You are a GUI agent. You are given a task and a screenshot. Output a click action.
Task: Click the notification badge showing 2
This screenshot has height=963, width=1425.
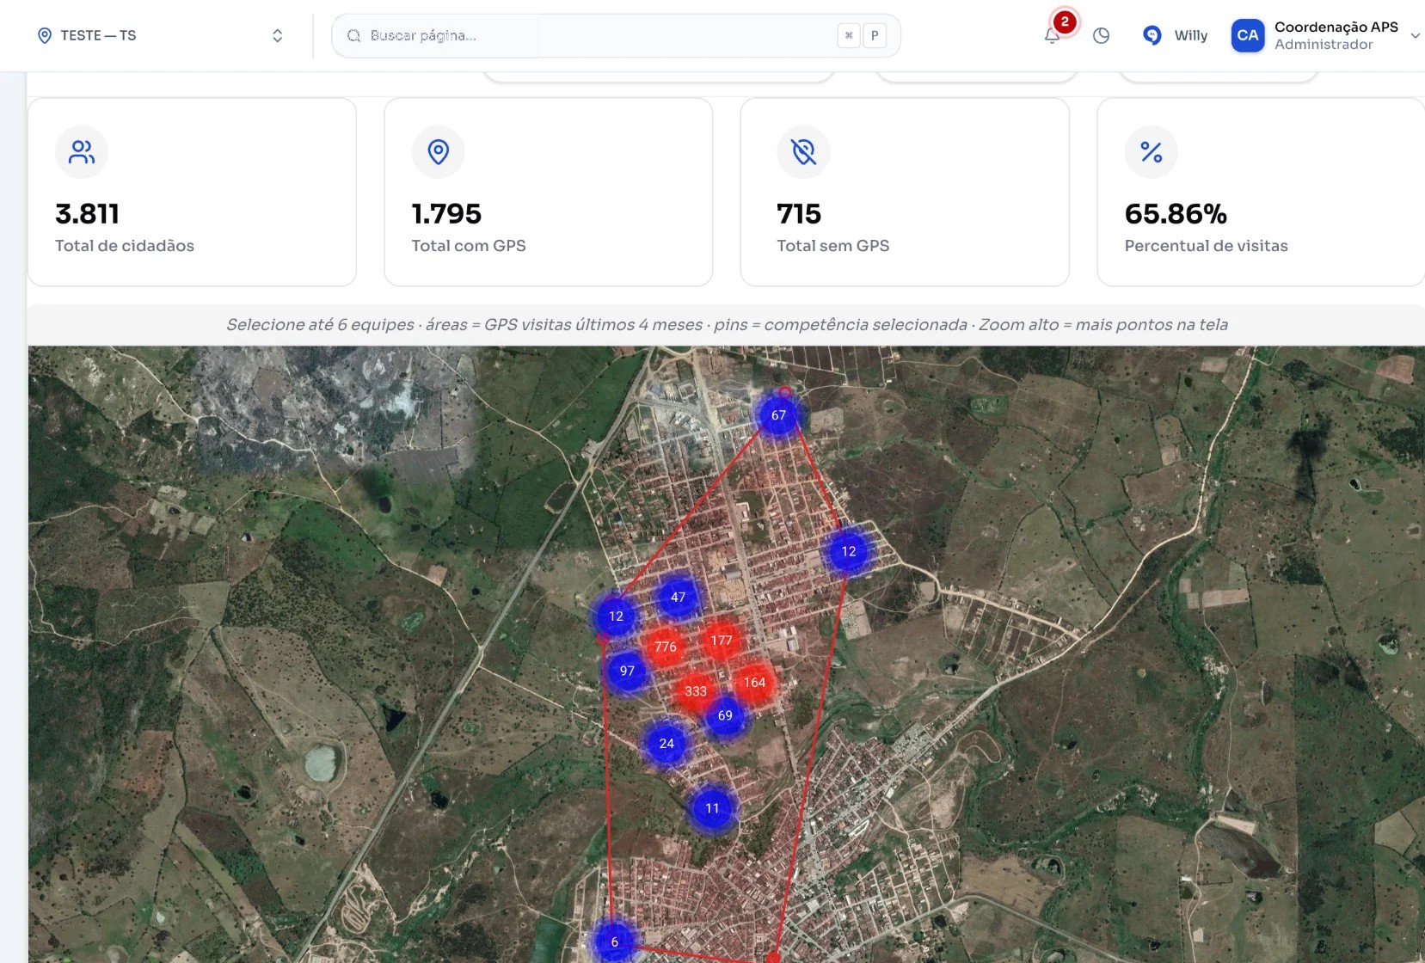(x=1065, y=21)
